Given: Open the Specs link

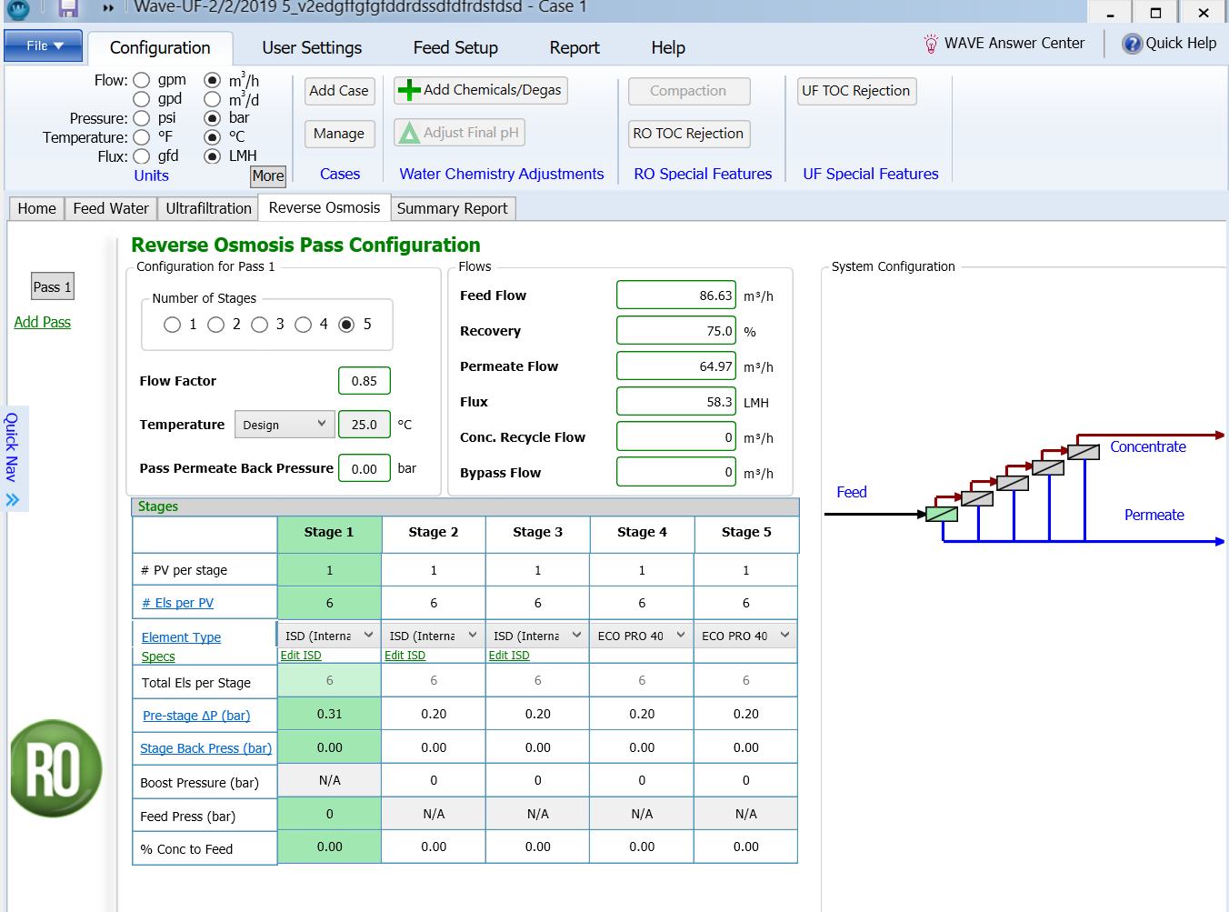Looking at the screenshot, I should [x=158, y=656].
